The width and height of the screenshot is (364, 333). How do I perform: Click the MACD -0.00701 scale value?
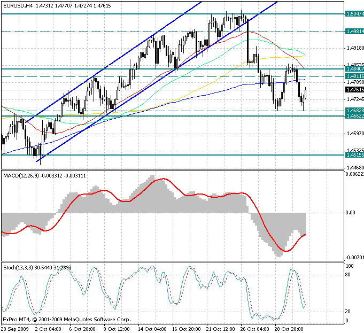coord(354,257)
